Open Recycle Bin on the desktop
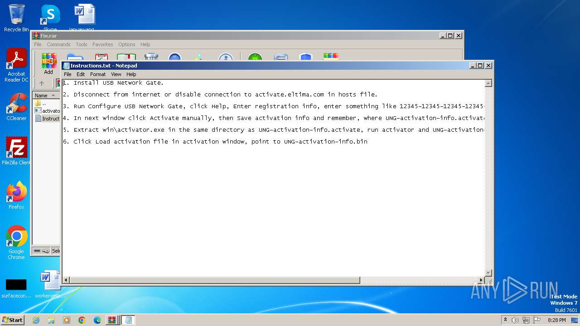Image resolution: width=580 pixels, height=326 pixels. point(16,18)
